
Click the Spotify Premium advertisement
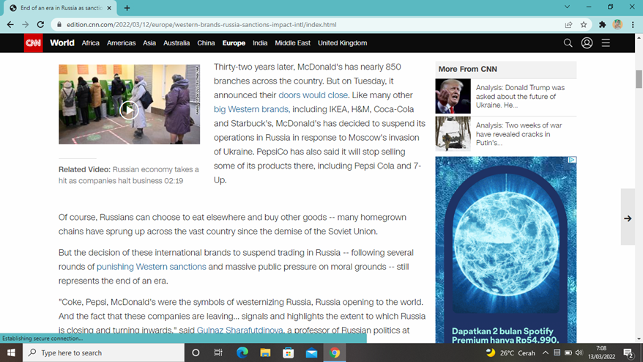tap(505, 250)
